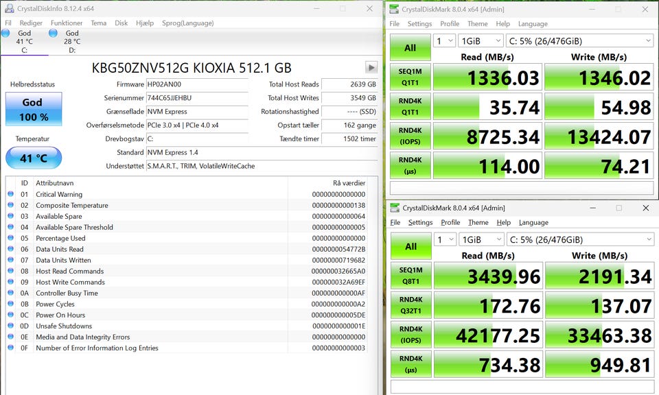Click the All button in lower CrystalDiskMark
Viewport: 659px width, 395px height.
pyautogui.click(x=411, y=246)
